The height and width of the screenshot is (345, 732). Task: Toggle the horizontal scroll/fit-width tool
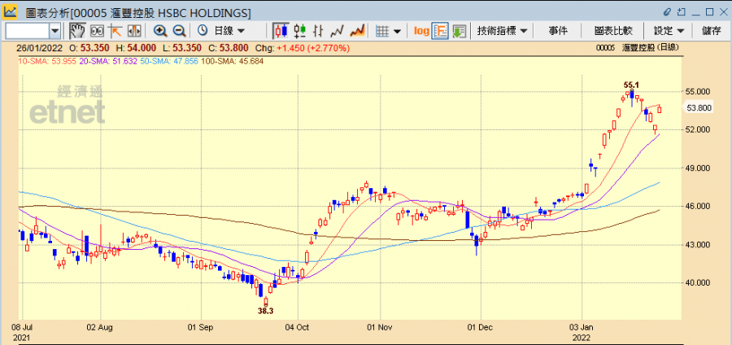(x=133, y=31)
